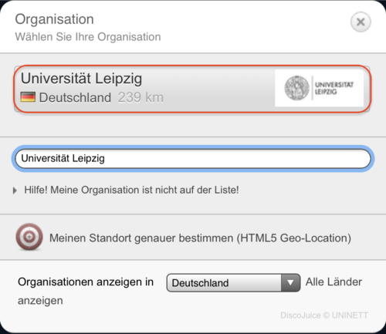The image size is (386, 334).
Task: Focus the organisation search input field
Action: 193,159
